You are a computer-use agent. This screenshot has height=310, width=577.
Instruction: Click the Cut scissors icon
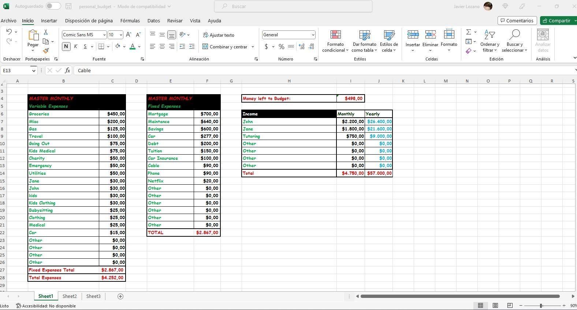click(46, 32)
